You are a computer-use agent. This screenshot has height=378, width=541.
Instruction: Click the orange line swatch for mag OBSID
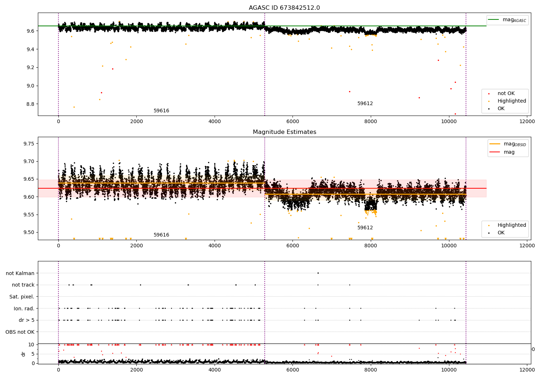pyautogui.click(x=495, y=144)
